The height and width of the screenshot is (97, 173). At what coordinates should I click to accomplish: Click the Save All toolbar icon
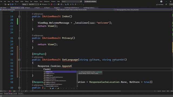pos(13,4)
